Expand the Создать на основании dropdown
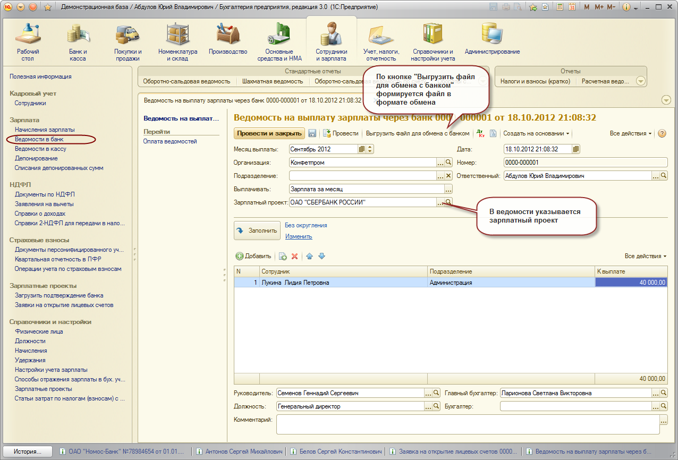The image size is (678, 460). [x=536, y=133]
